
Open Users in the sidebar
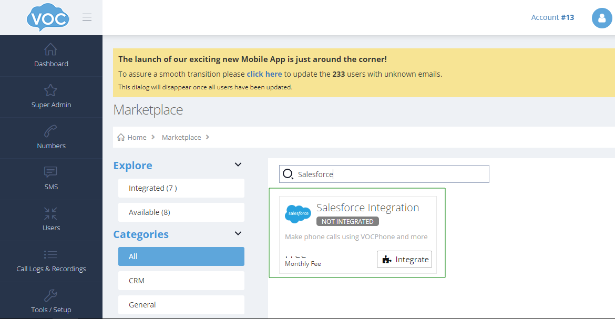[51, 213]
